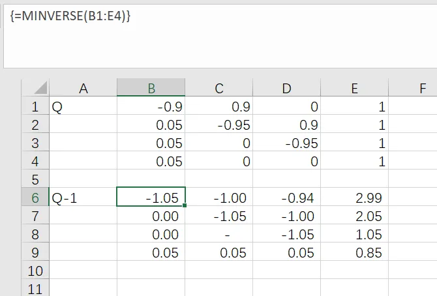Click the Select All corner triangle

tap(39, 87)
